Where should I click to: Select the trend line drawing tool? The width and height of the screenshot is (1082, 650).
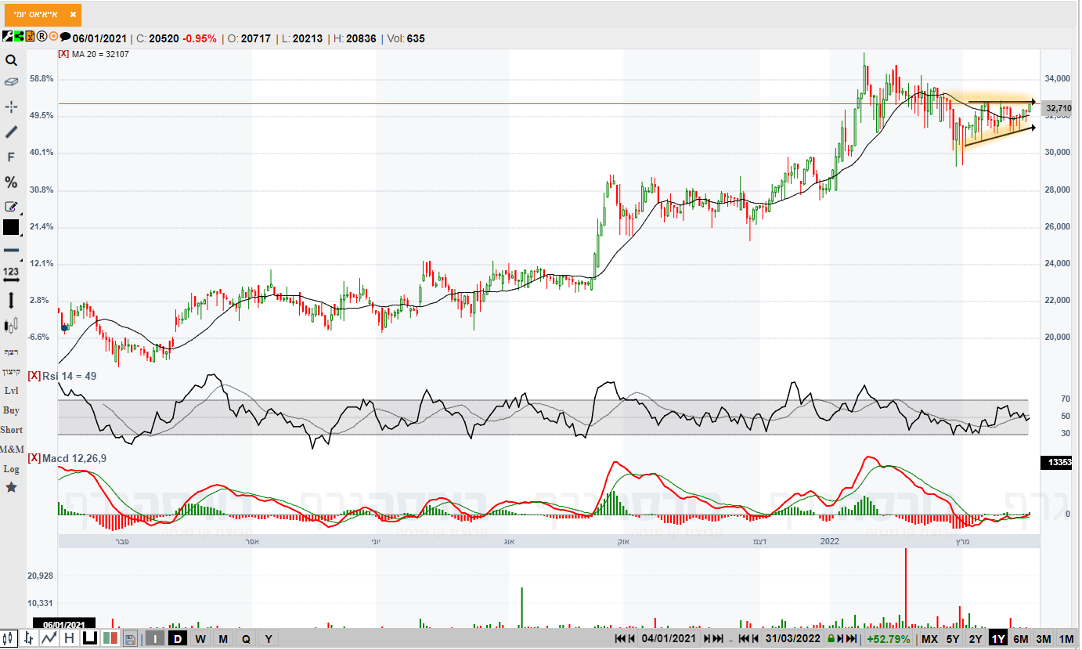coord(11,132)
